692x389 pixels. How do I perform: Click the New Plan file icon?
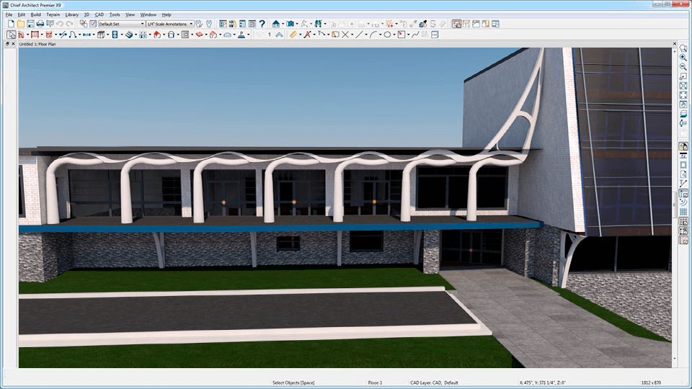coord(11,24)
